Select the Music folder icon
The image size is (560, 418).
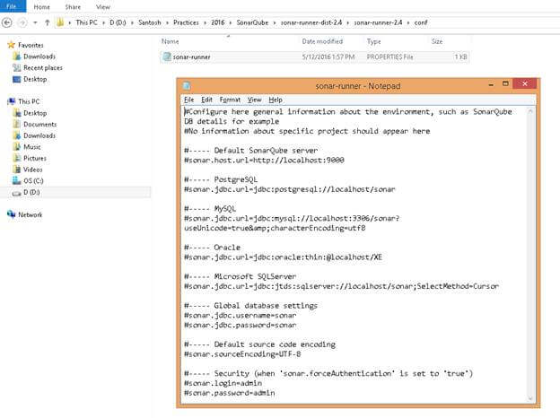(17, 146)
